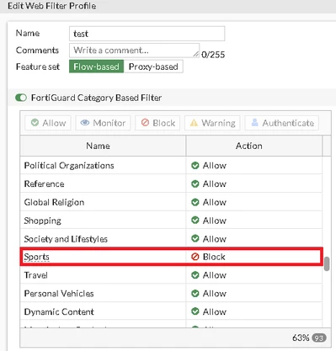This screenshot has width=336, height=351.
Task: Click the red Block icon for Sports
Action: coord(195,257)
